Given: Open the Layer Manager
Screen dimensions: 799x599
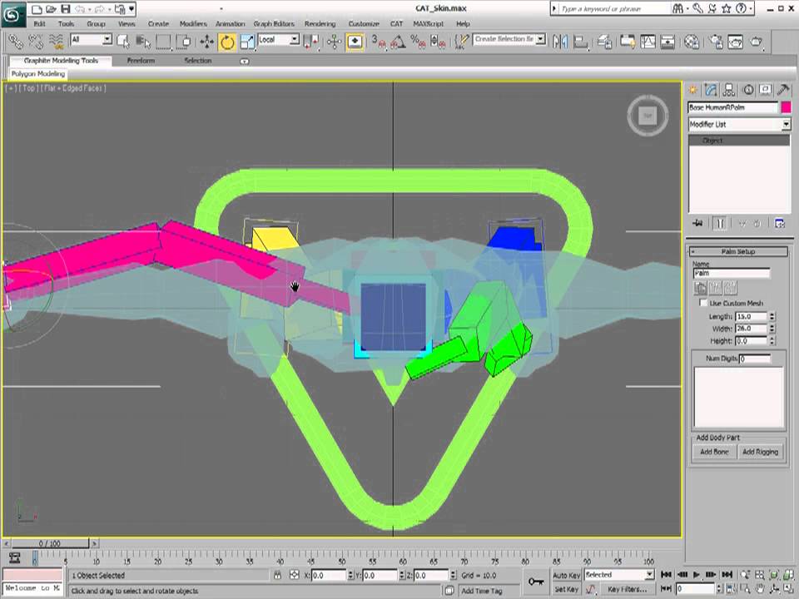Looking at the screenshot, I should [x=604, y=42].
